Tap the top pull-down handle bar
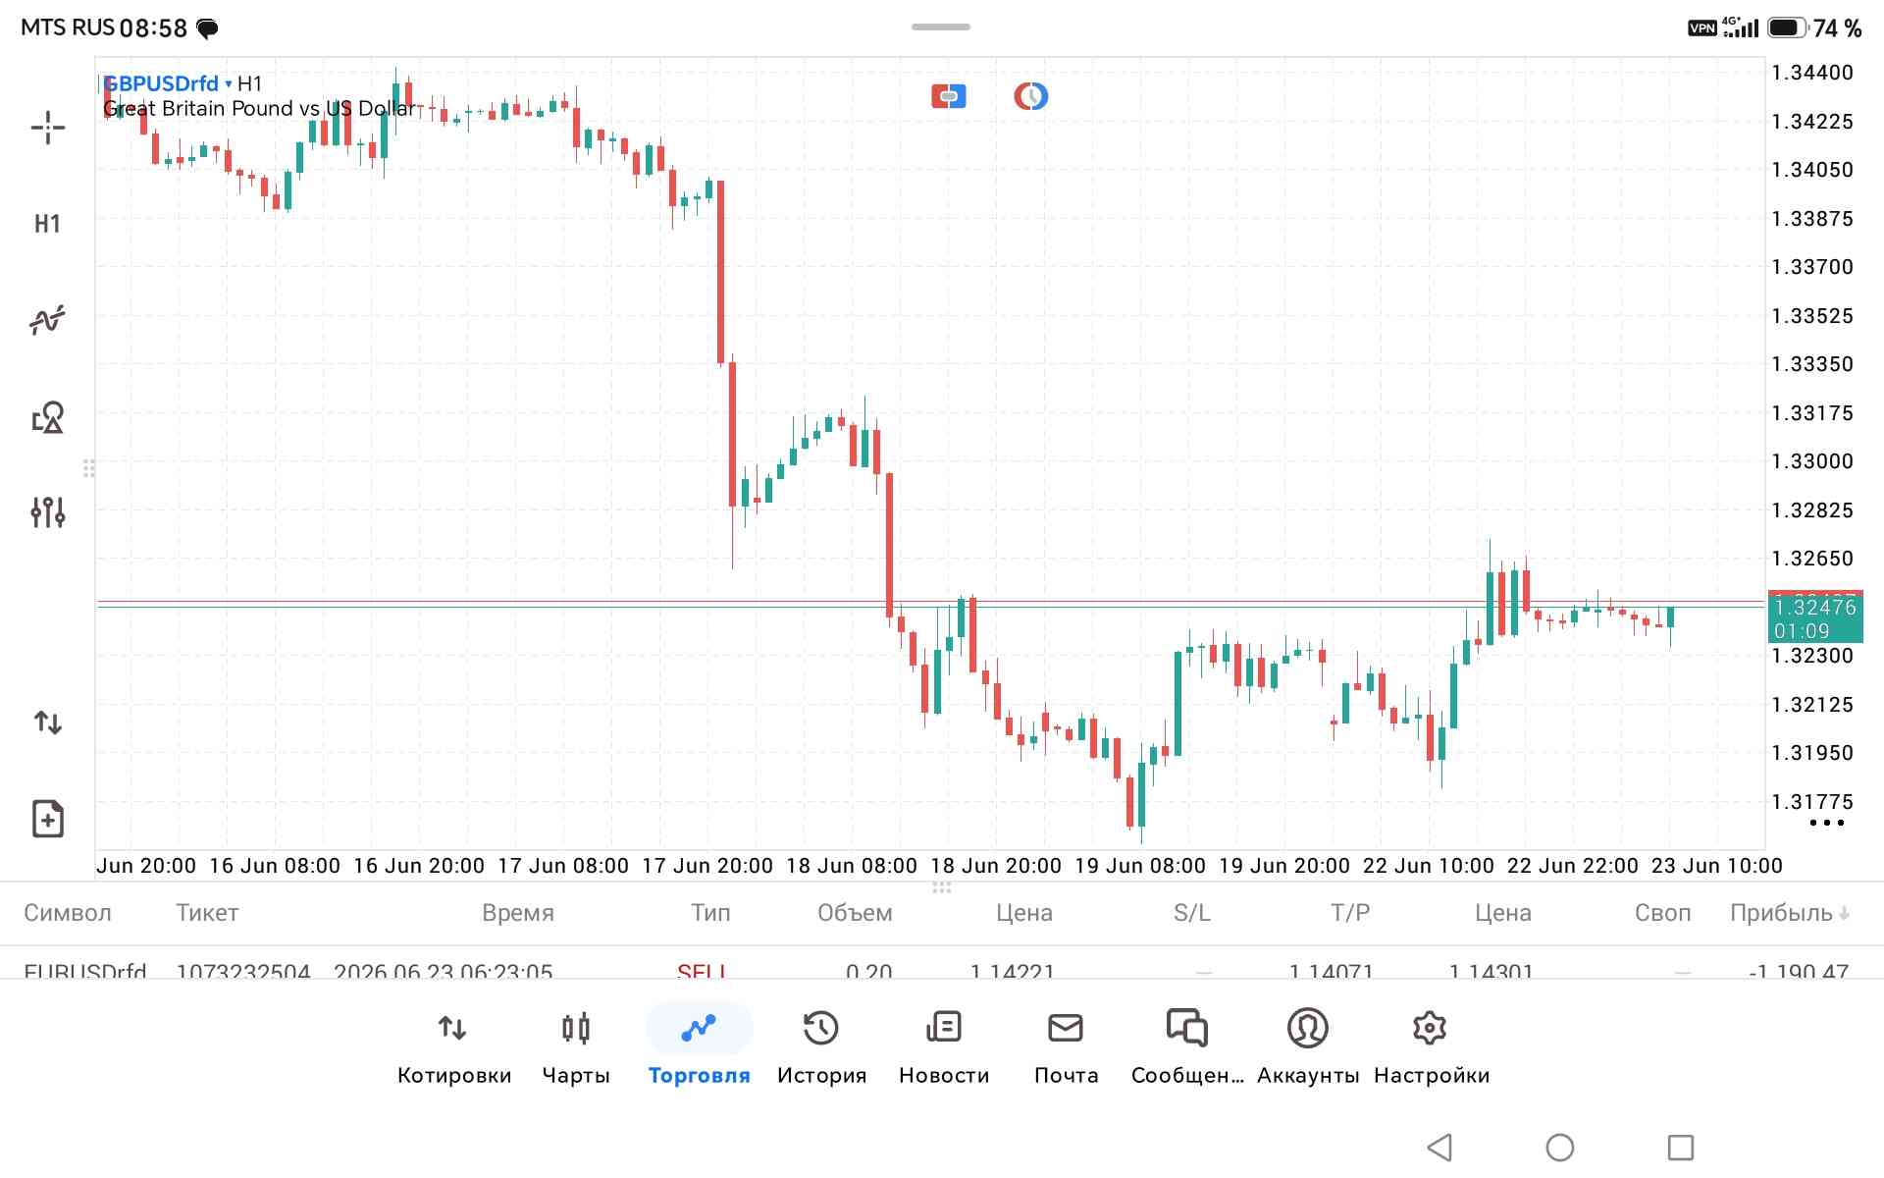1884x1178 pixels. (941, 27)
